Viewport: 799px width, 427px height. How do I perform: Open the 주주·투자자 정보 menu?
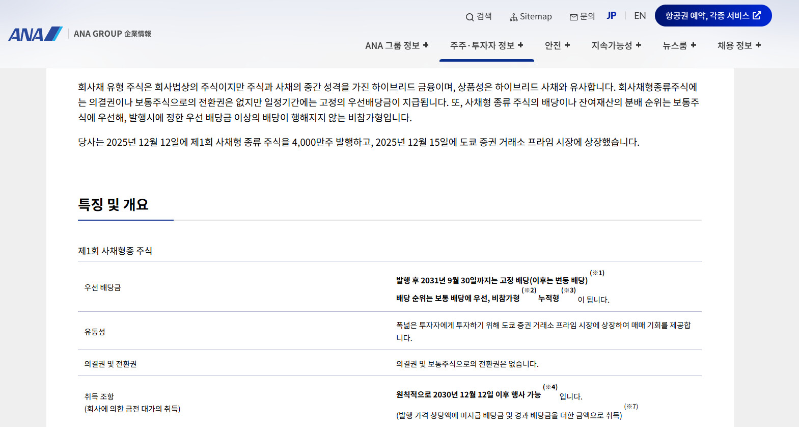pos(487,45)
